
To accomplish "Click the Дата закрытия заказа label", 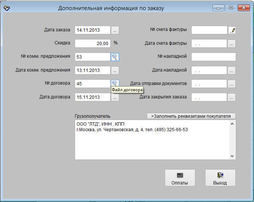I will 163,97.
